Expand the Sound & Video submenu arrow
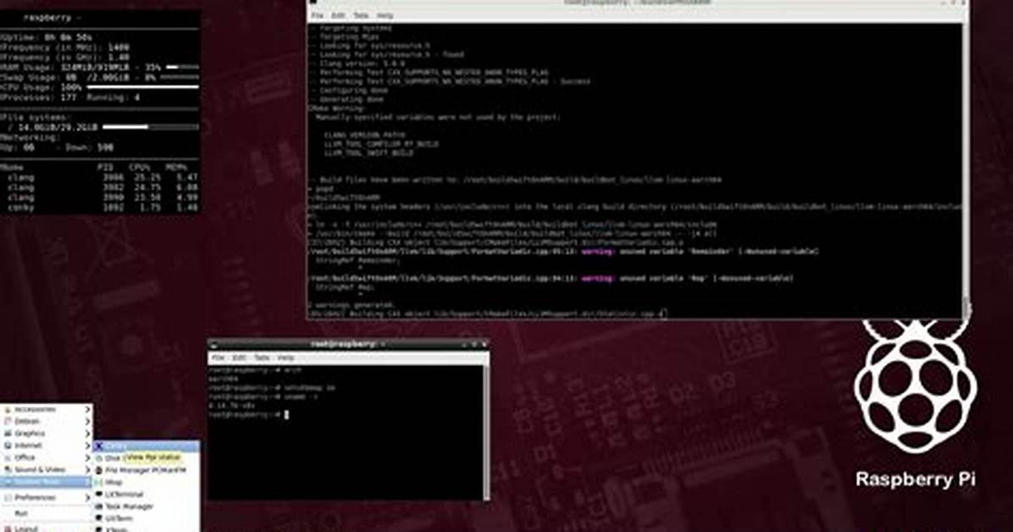 pyautogui.click(x=88, y=470)
